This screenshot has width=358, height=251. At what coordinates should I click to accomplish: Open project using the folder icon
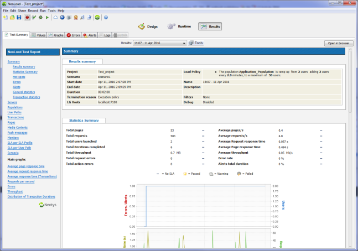12,17
